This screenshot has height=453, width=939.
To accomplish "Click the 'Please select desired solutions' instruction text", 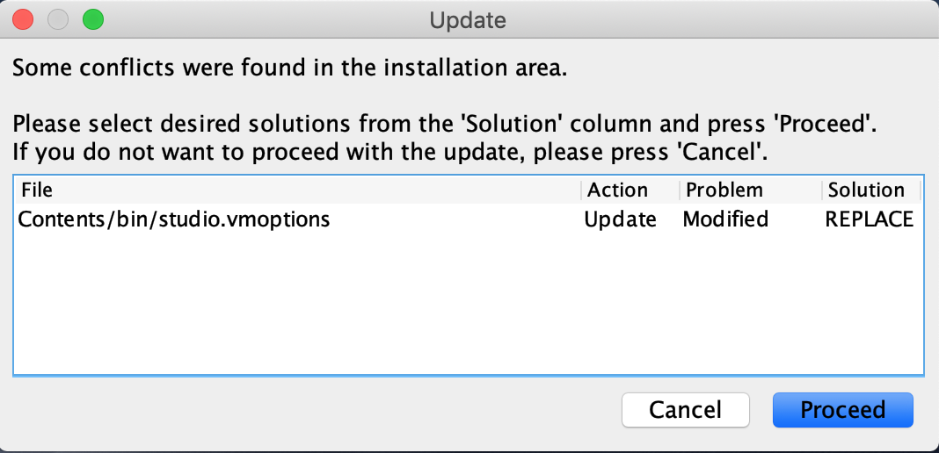I will point(444,123).
